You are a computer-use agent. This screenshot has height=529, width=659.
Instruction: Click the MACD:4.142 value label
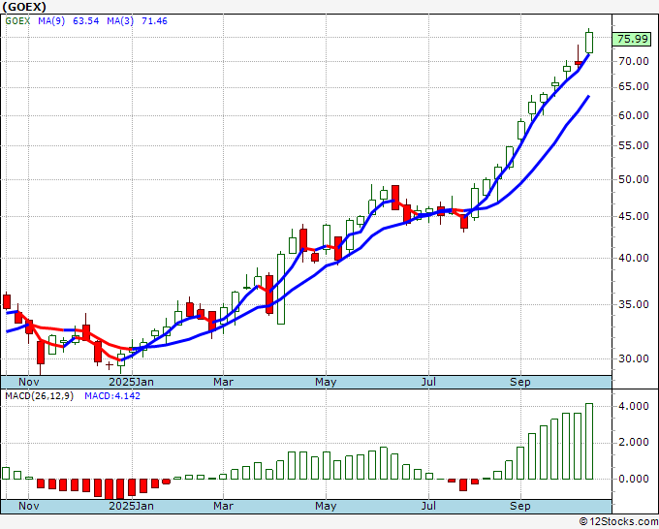click(112, 396)
